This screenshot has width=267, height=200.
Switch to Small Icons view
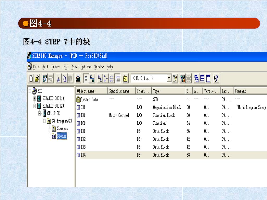click(x=106, y=79)
